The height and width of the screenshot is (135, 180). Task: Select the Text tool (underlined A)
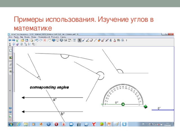coord(114,40)
